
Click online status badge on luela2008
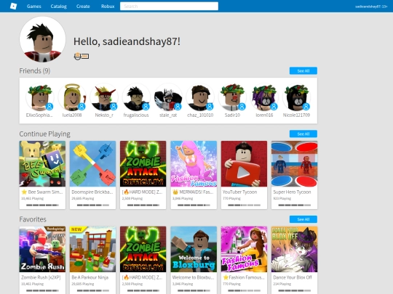click(x=82, y=107)
